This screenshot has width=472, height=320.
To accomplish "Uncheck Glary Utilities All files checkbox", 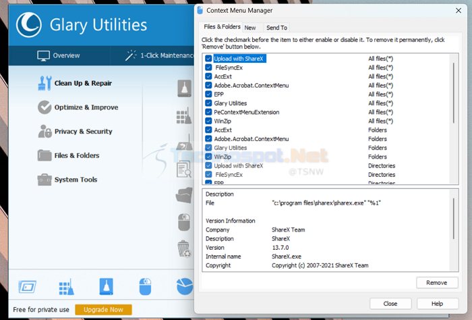I will point(208,103).
